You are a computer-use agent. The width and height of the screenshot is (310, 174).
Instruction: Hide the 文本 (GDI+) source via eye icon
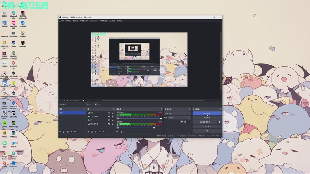(x=109, y=116)
